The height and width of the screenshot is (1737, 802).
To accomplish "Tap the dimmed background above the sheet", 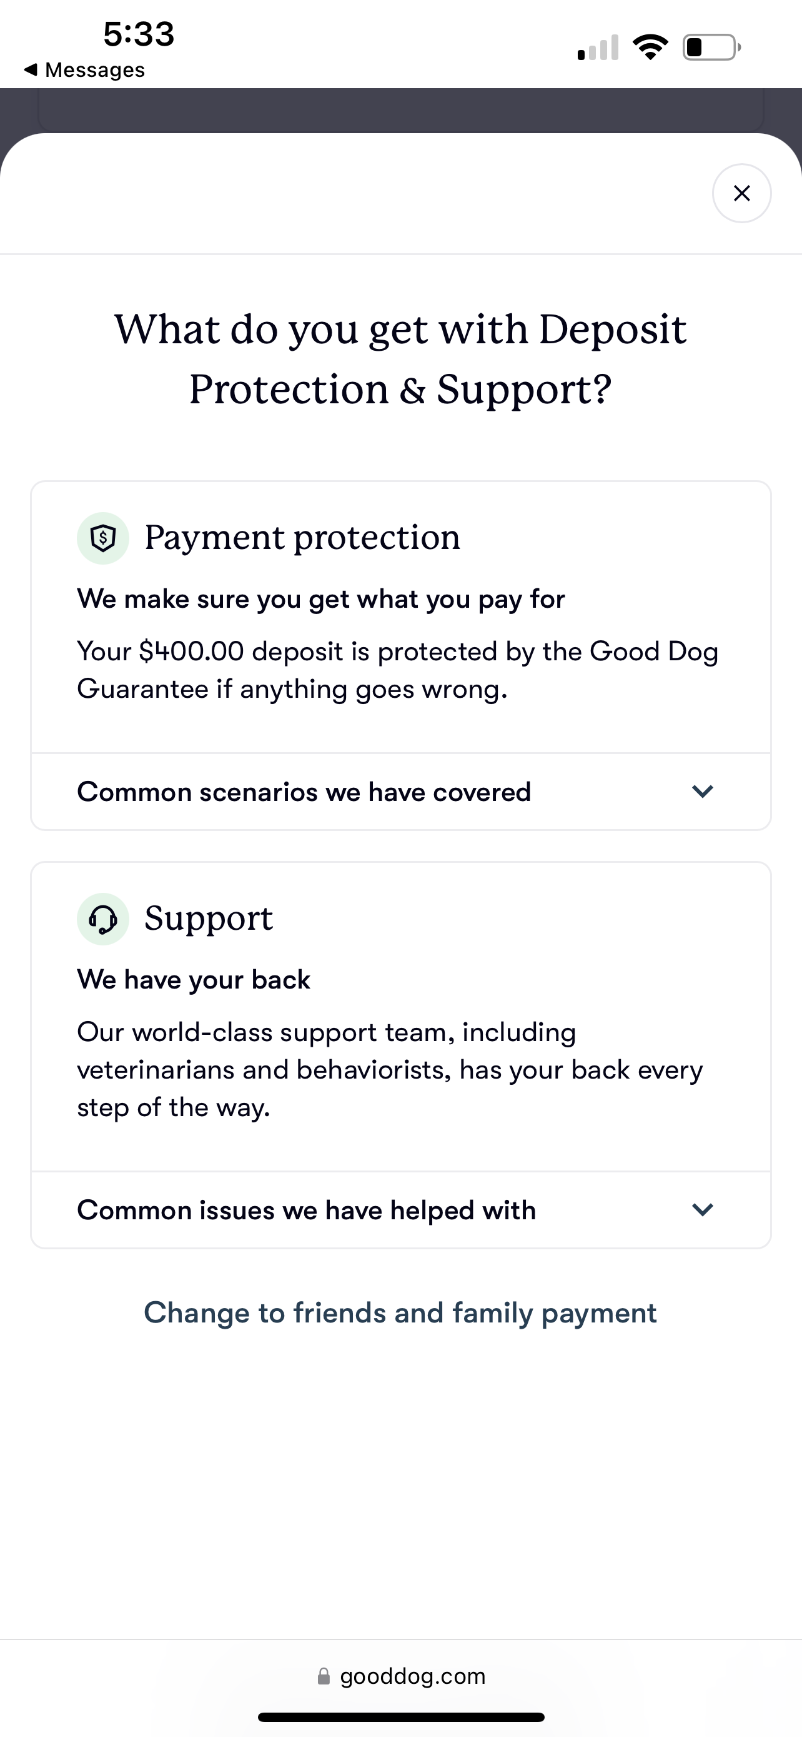I will [400, 110].
